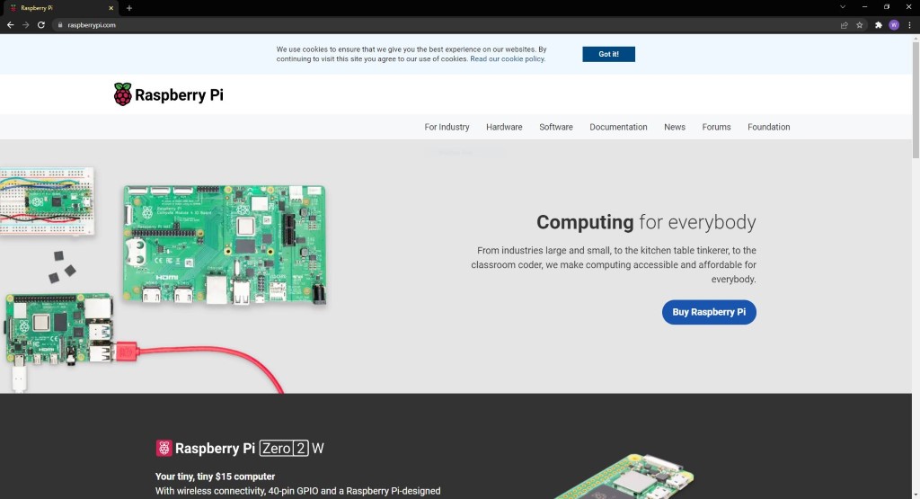Screen dimensions: 920x499
Task: Select the Raspberry Pi browser tab
Action: (x=60, y=8)
